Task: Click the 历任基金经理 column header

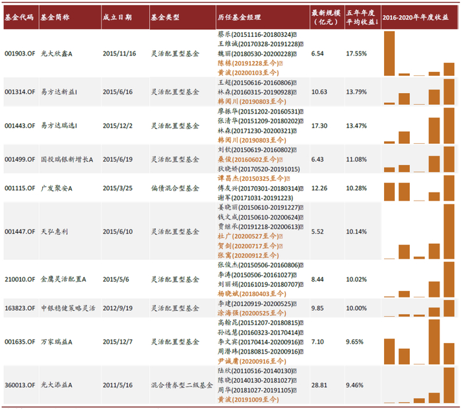Action: tap(239, 17)
